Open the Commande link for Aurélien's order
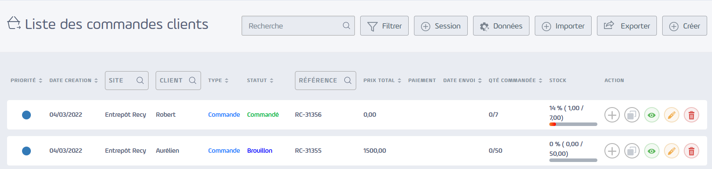 [224, 151]
